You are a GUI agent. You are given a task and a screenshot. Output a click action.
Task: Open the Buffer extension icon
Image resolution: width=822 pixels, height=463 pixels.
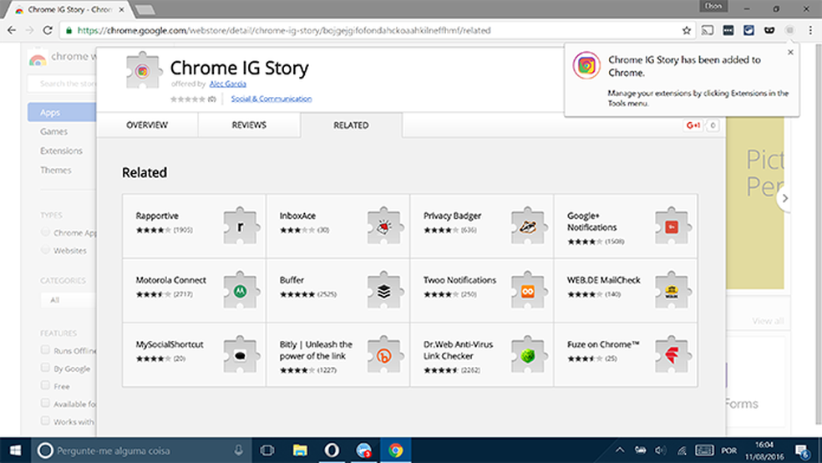click(385, 290)
